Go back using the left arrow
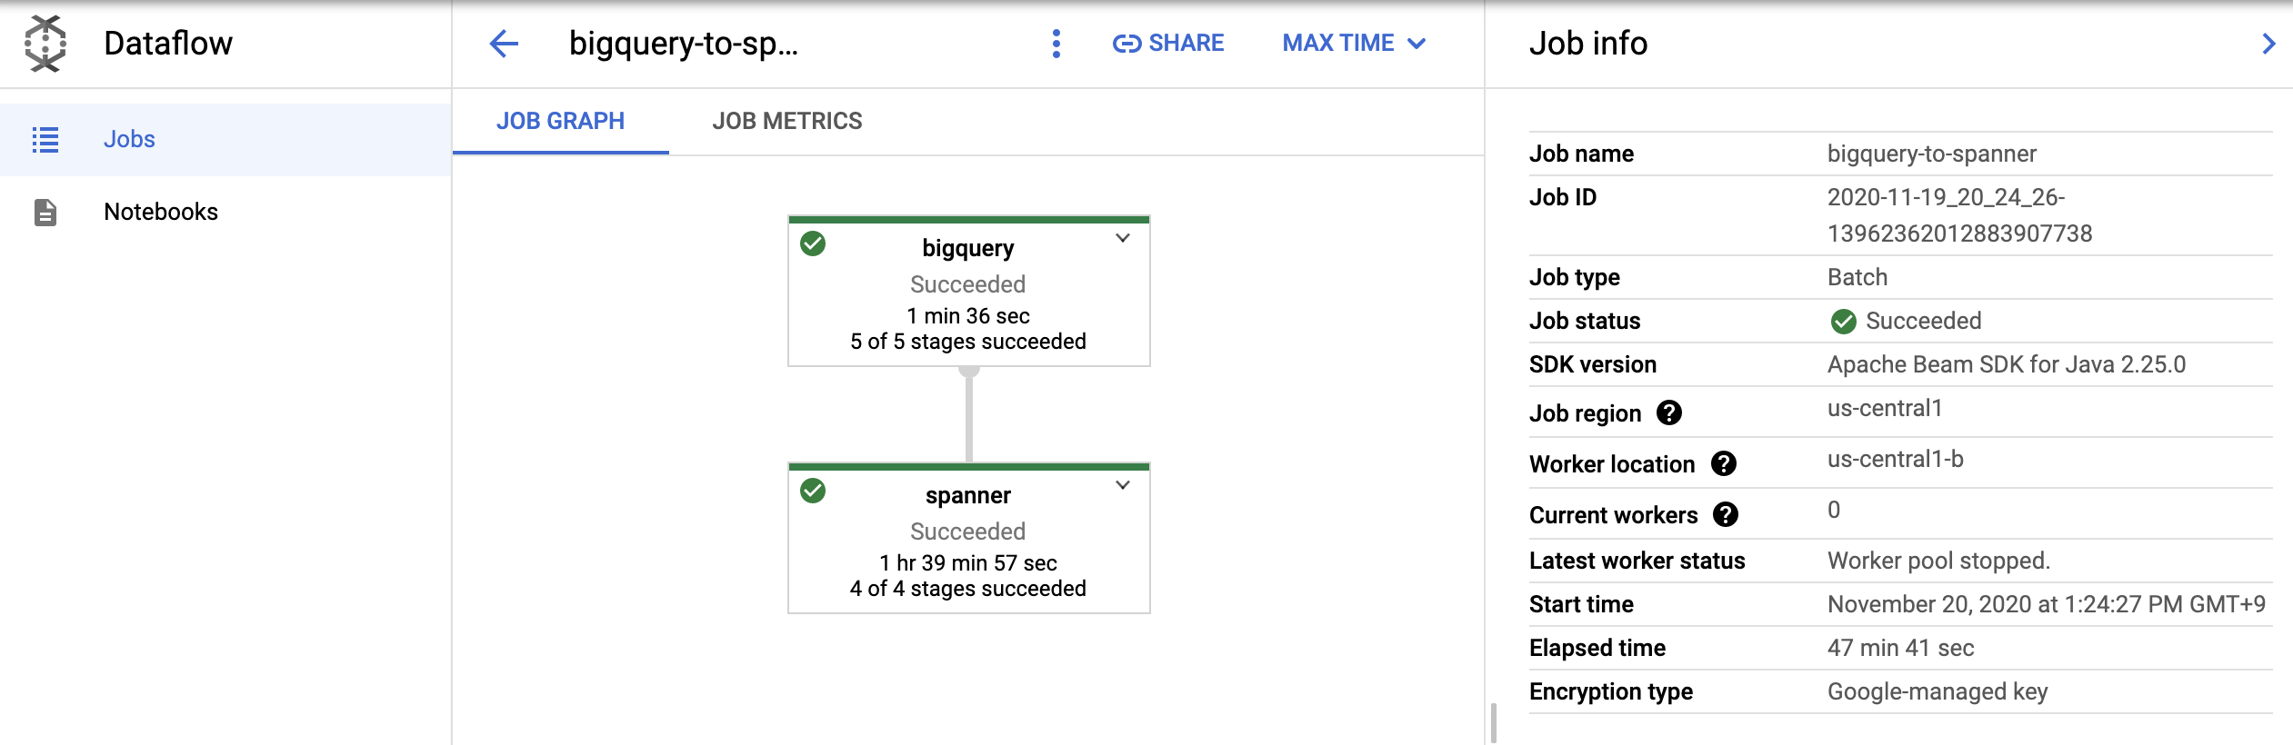 [x=504, y=43]
